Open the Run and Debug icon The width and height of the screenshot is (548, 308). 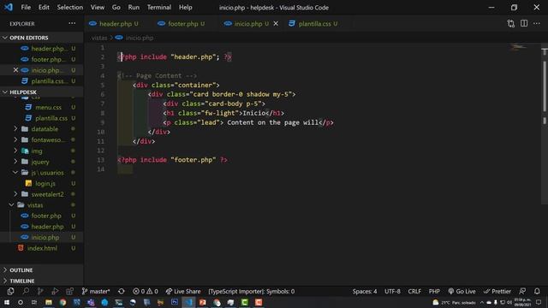[55, 291]
